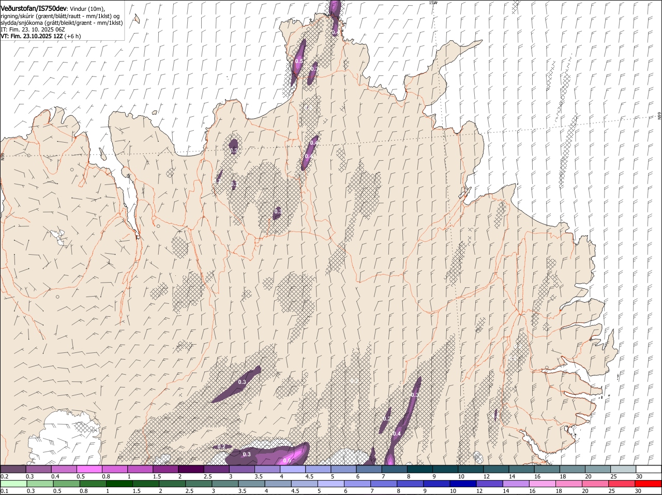The height and width of the screenshot is (495, 662).
Task: Pick the lower rain scale swatch between 1 and 1.5
Action: point(119,484)
